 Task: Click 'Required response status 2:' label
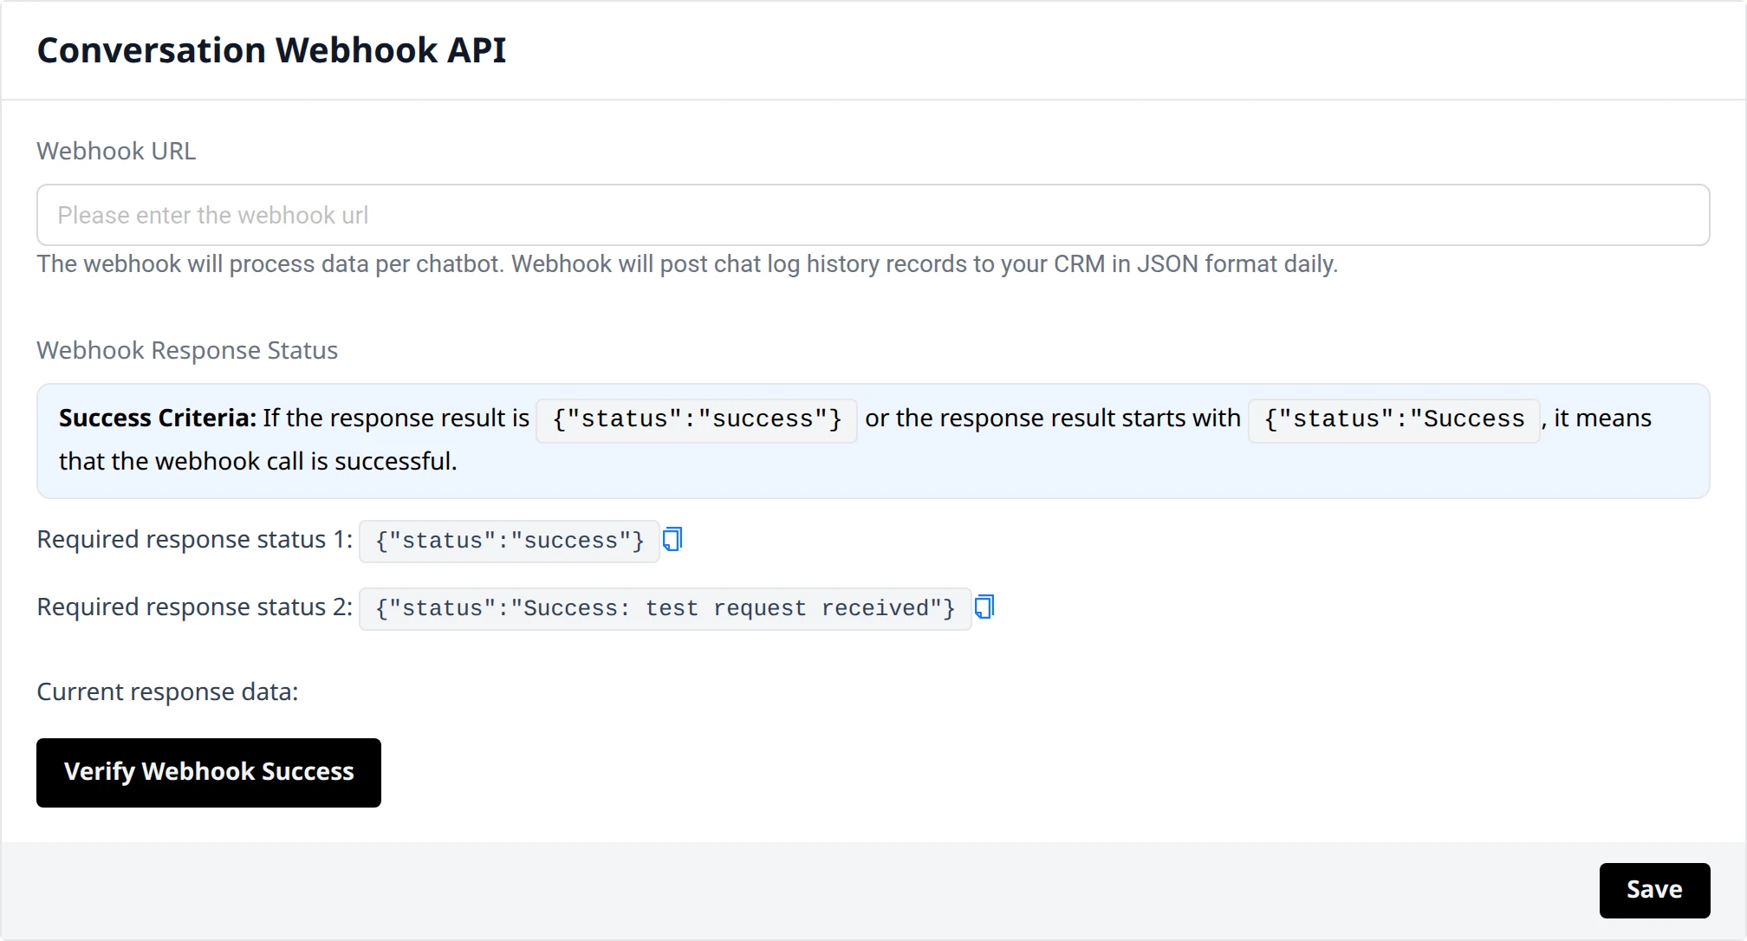pyautogui.click(x=195, y=607)
